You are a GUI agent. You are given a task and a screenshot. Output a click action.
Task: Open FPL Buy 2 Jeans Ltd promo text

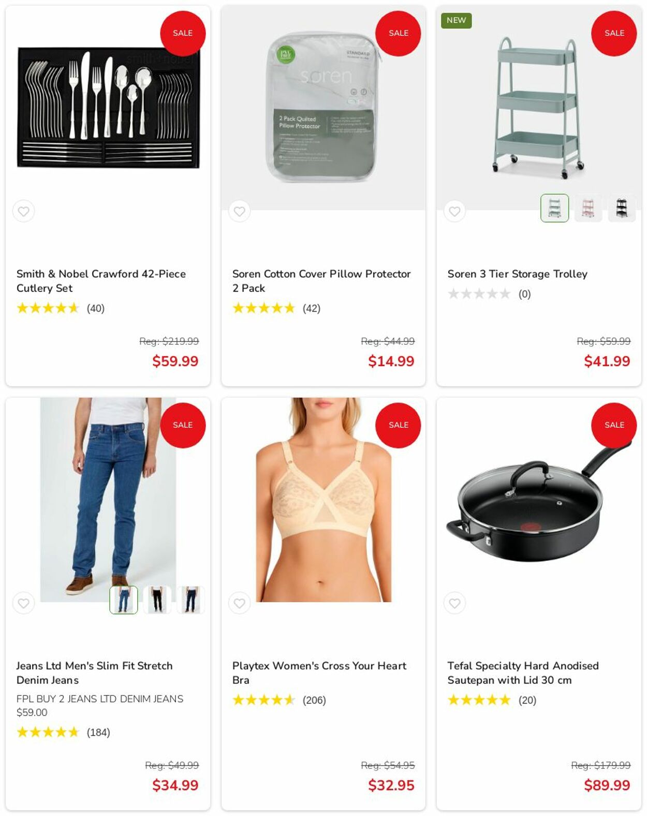coord(100,706)
